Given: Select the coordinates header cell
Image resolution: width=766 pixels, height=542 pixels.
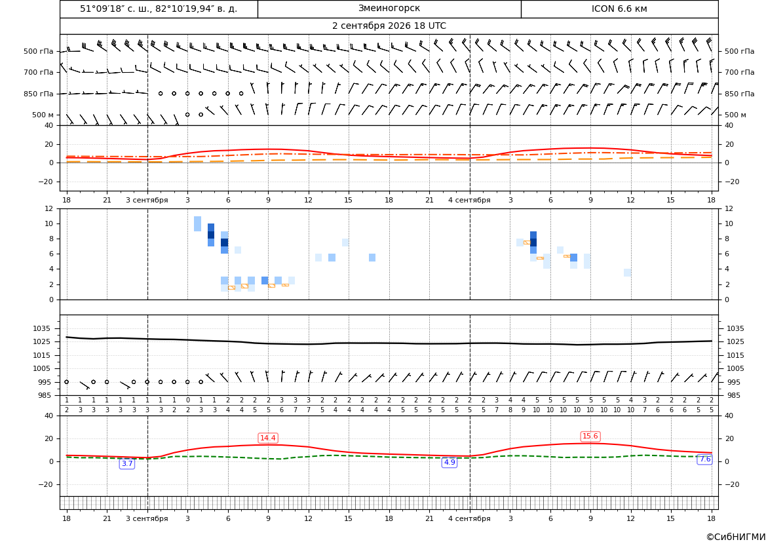Looking at the screenshot, I should (159, 9).
